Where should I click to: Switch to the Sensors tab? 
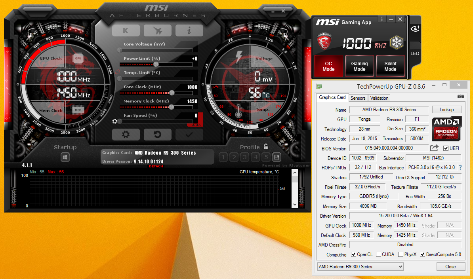tap(358, 98)
